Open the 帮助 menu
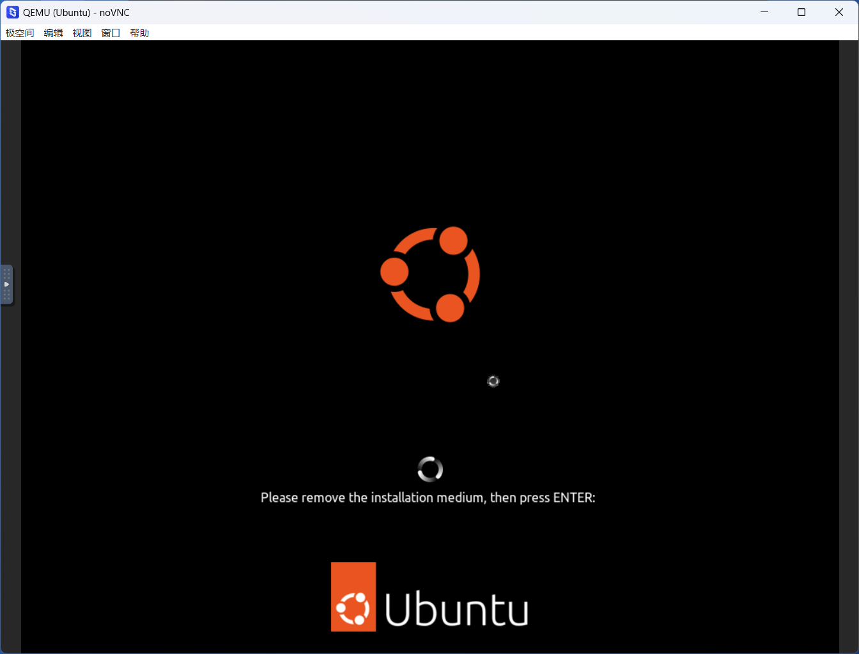Screen dimensions: 859x654 (x=139, y=33)
